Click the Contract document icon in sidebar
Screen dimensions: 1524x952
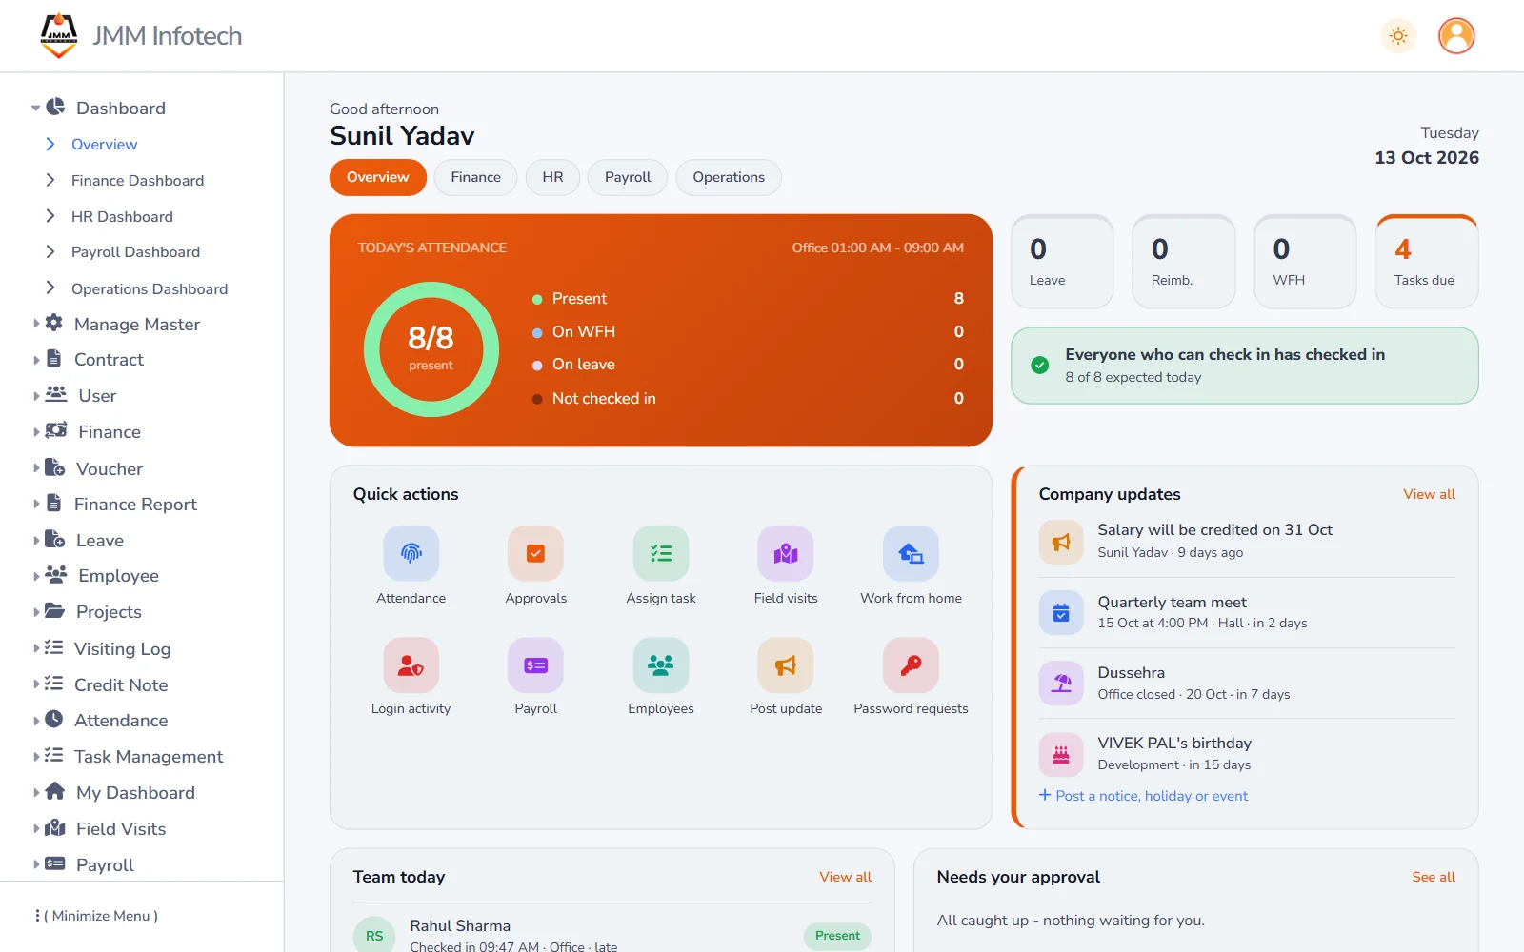pyautogui.click(x=54, y=359)
